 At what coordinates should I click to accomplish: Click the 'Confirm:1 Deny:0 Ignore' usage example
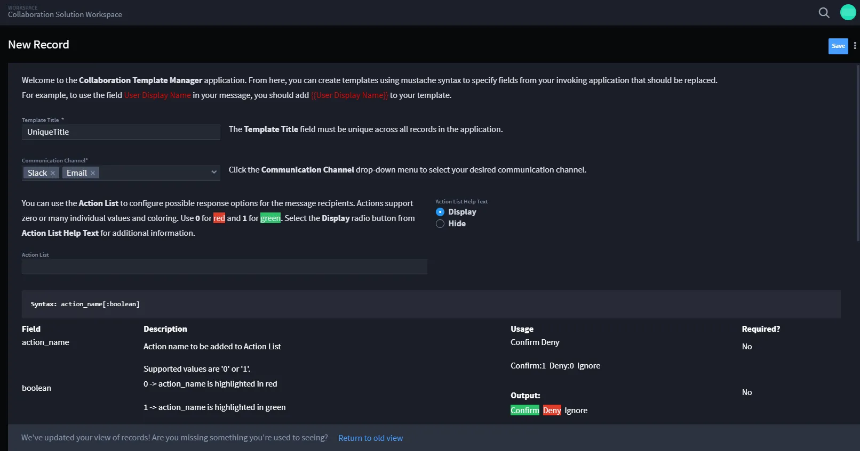(555, 366)
